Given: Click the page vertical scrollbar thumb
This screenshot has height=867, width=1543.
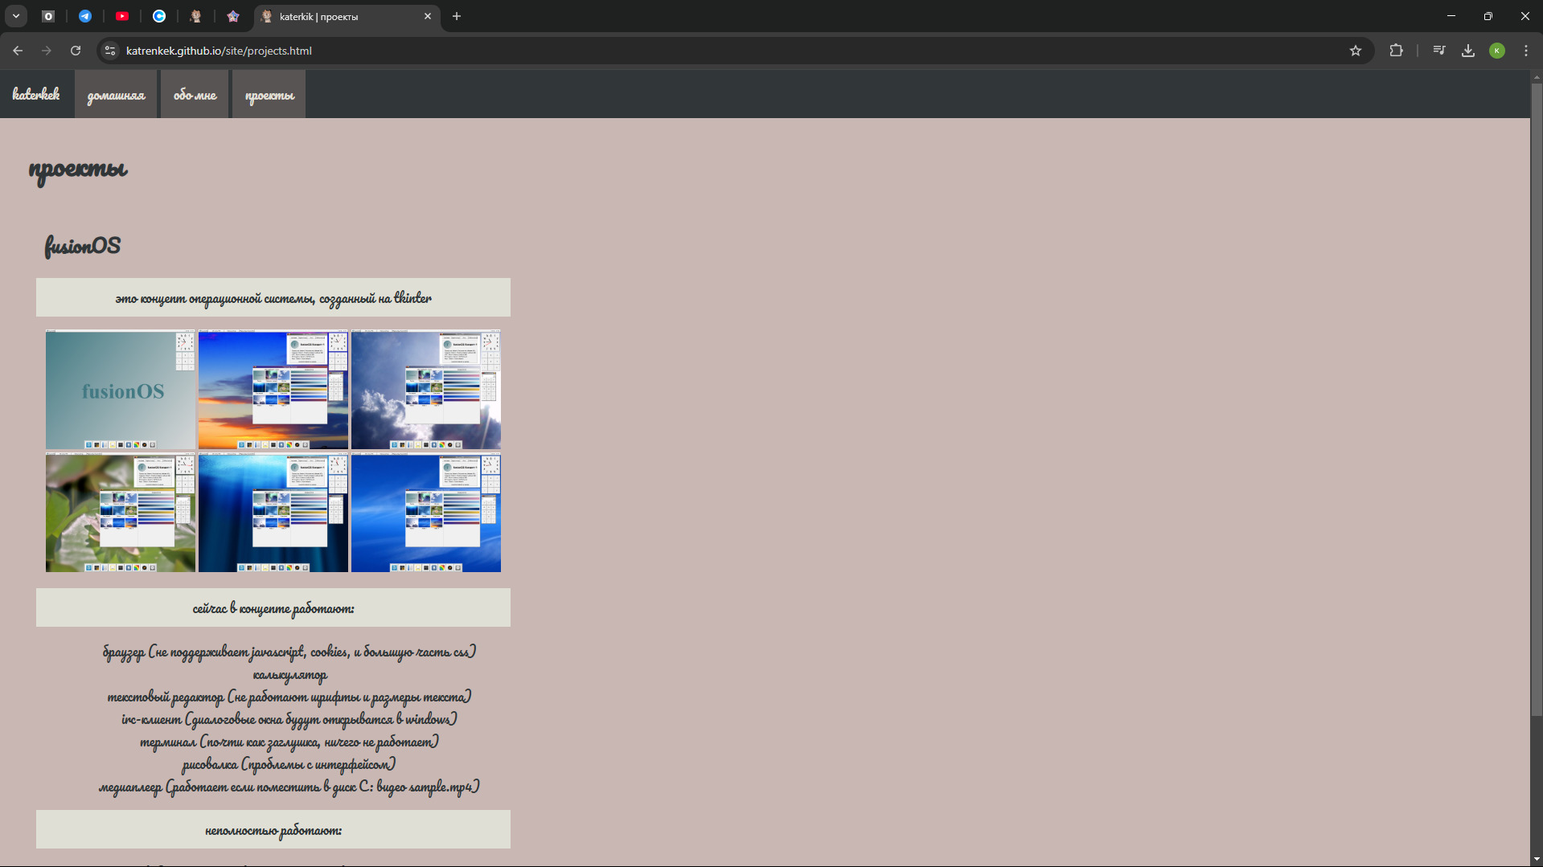Looking at the screenshot, I should [x=1537, y=399].
